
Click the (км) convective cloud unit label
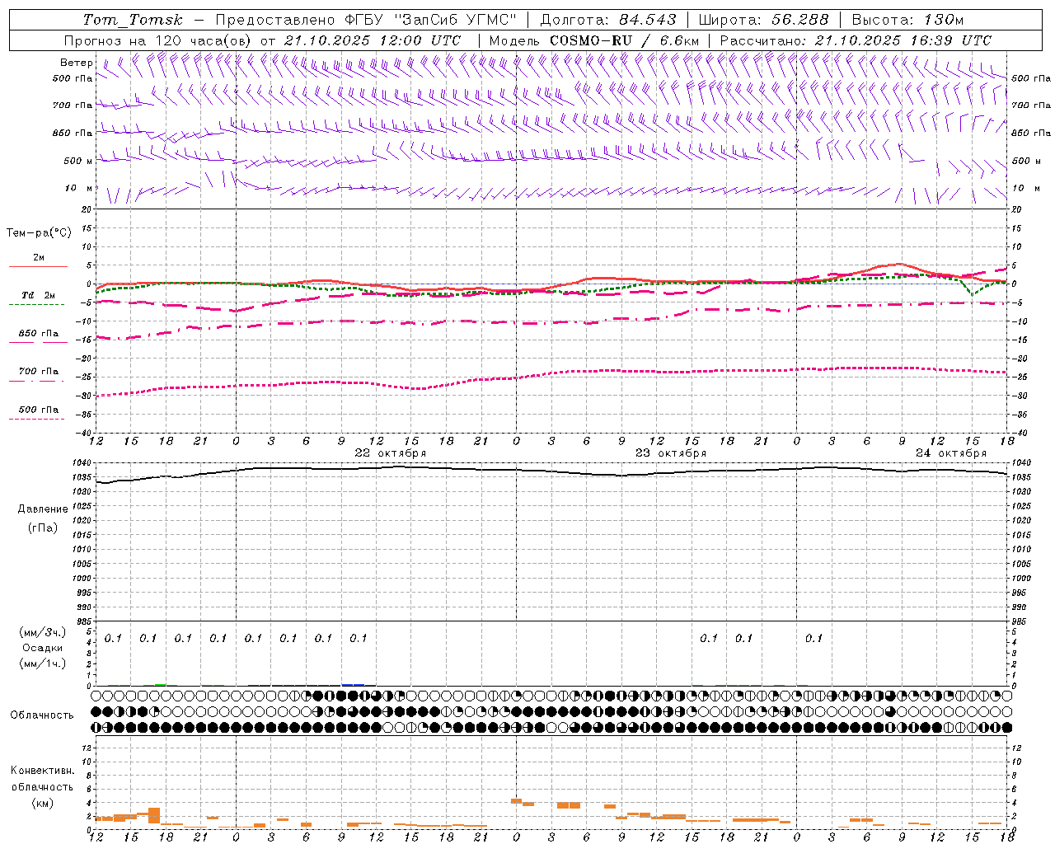pyautogui.click(x=42, y=803)
